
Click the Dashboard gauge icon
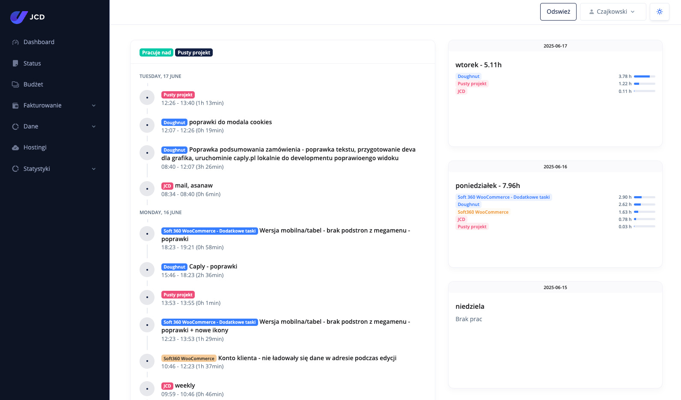click(x=15, y=42)
